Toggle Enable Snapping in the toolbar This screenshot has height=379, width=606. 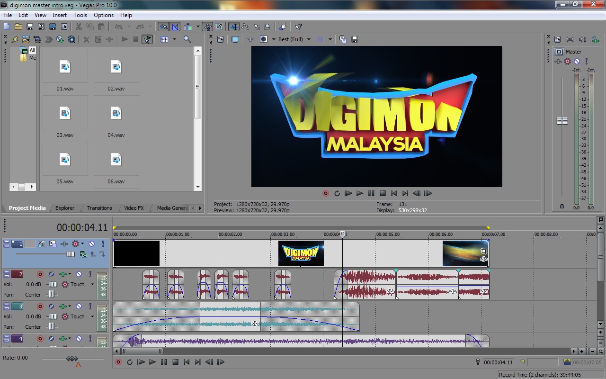(x=163, y=27)
